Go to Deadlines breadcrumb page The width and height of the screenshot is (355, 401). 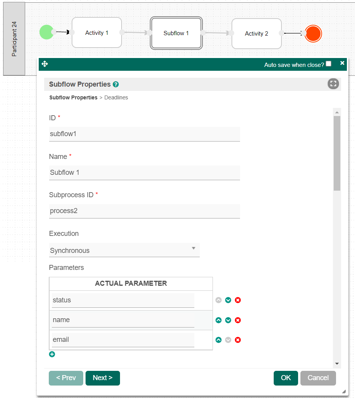click(x=116, y=97)
